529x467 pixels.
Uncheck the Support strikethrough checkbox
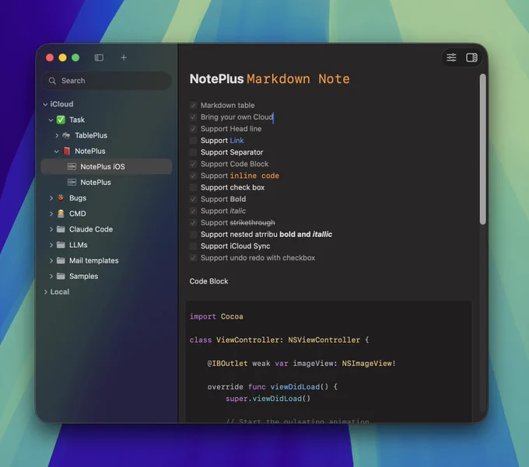click(193, 223)
